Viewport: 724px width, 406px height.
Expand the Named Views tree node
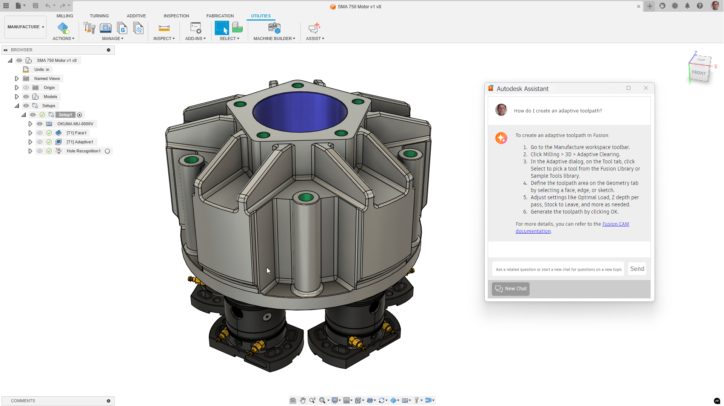click(17, 78)
